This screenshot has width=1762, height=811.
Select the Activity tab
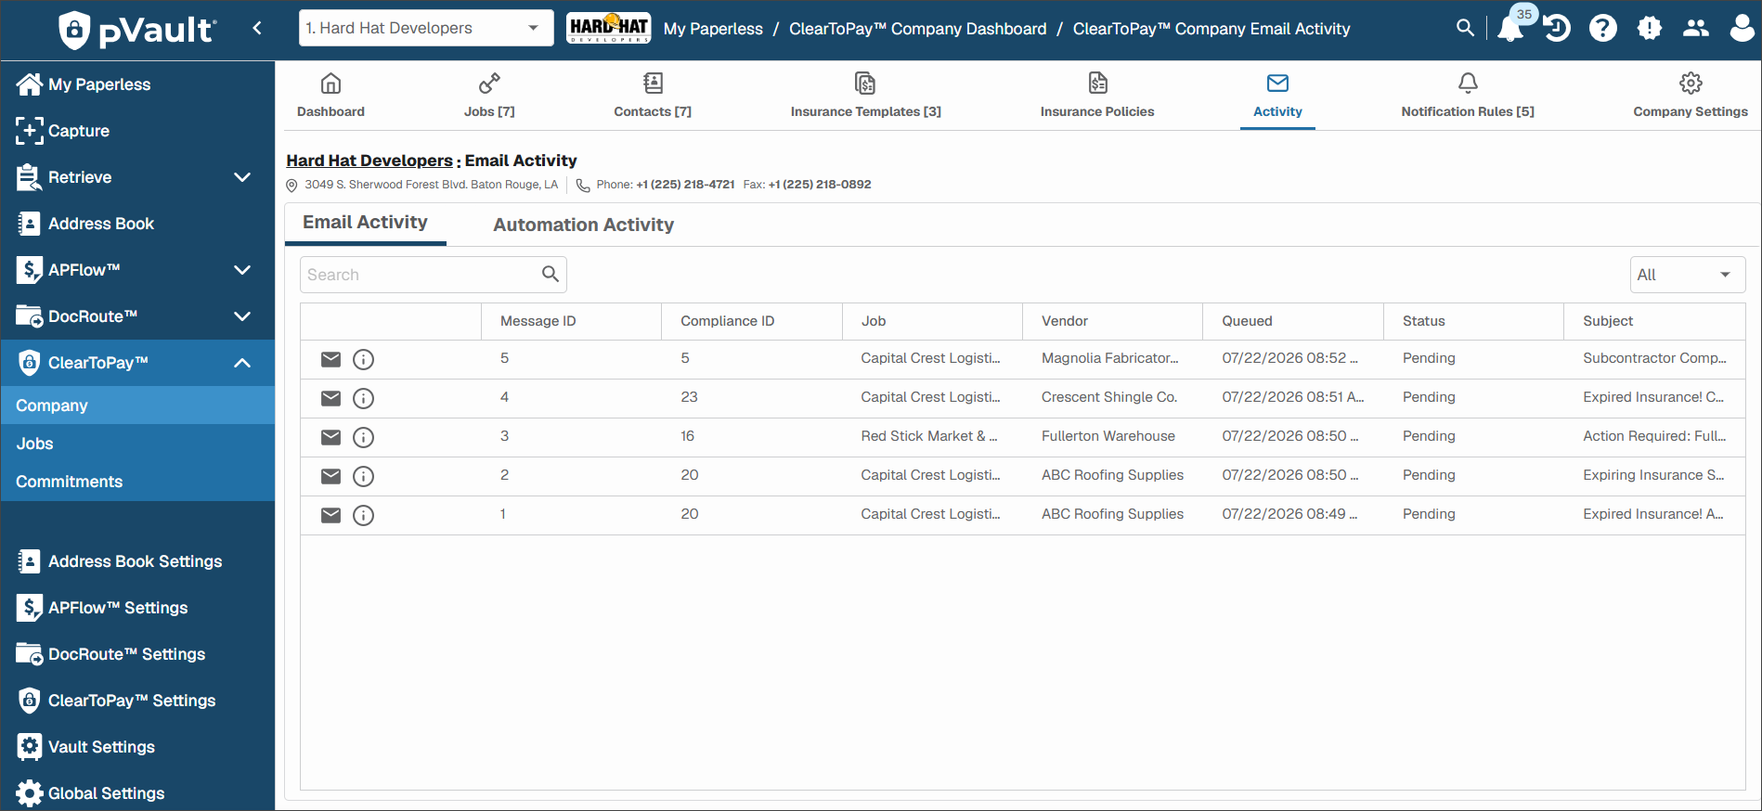1277,96
